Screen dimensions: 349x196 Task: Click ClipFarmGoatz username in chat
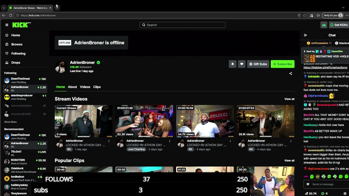coord(318,96)
